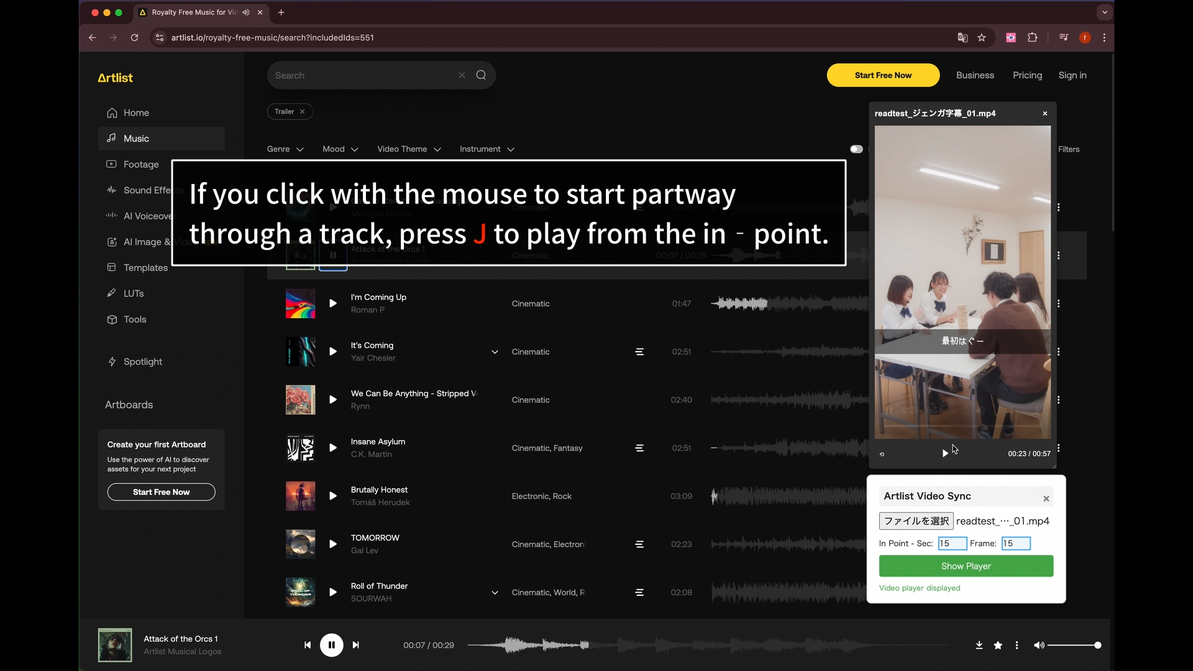Reset video with loop icon
Image resolution: width=1193 pixels, height=671 pixels.
click(882, 454)
